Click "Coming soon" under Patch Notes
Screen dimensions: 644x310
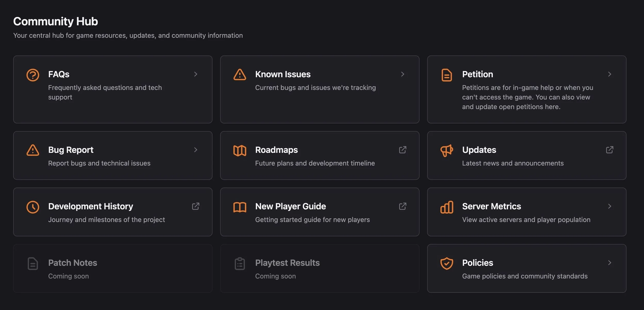click(69, 276)
